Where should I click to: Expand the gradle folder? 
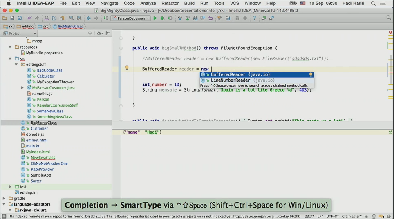click(4, 198)
